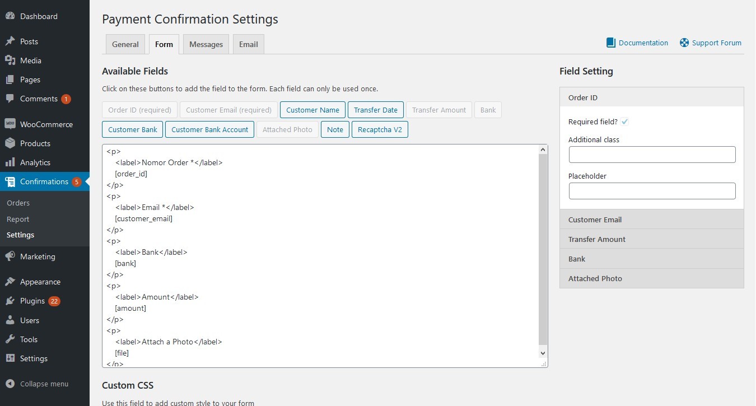Screen dimensions: 756x406
Task: Expand the Attached Photo field setting
Action: click(x=651, y=278)
